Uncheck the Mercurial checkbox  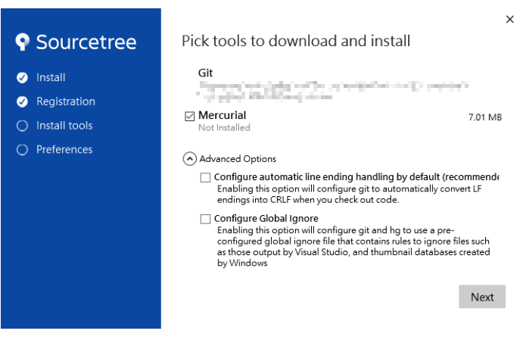coord(189,117)
